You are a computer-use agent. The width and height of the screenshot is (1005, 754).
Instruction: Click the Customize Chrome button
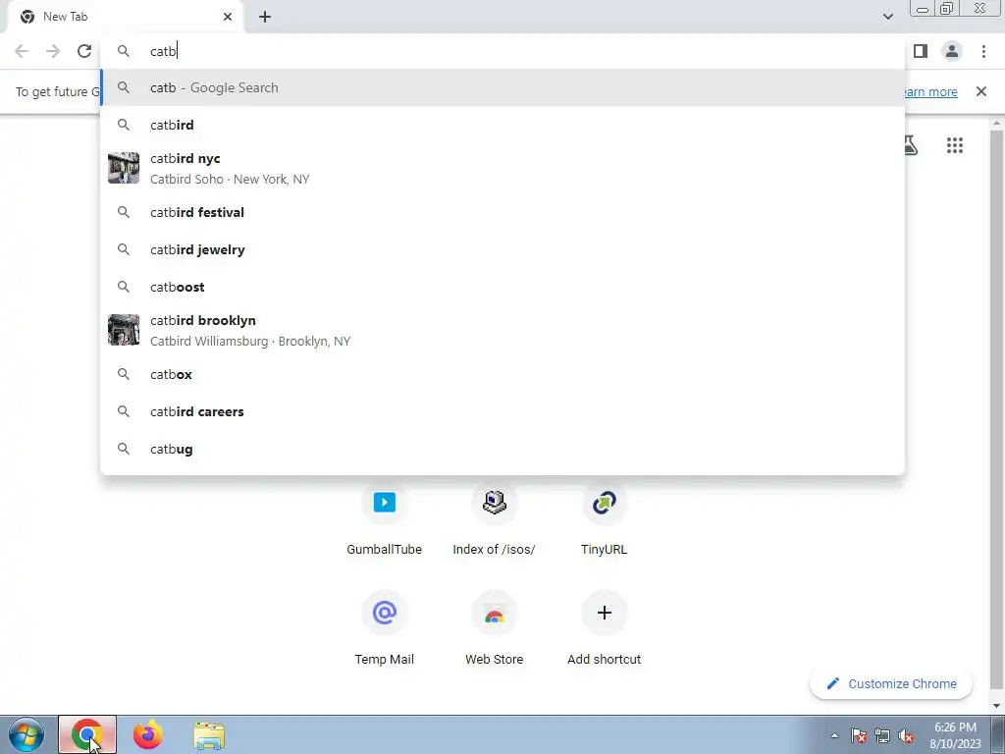click(891, 683)
